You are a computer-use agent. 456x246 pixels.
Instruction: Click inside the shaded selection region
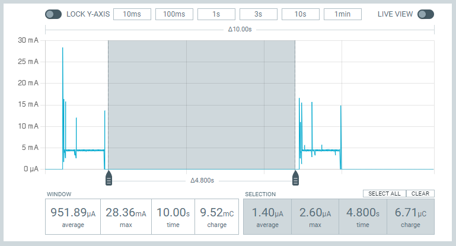(202, 105)
